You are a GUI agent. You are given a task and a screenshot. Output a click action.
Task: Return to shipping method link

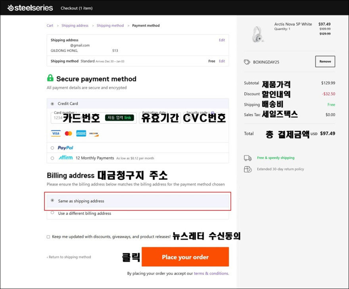69,257
